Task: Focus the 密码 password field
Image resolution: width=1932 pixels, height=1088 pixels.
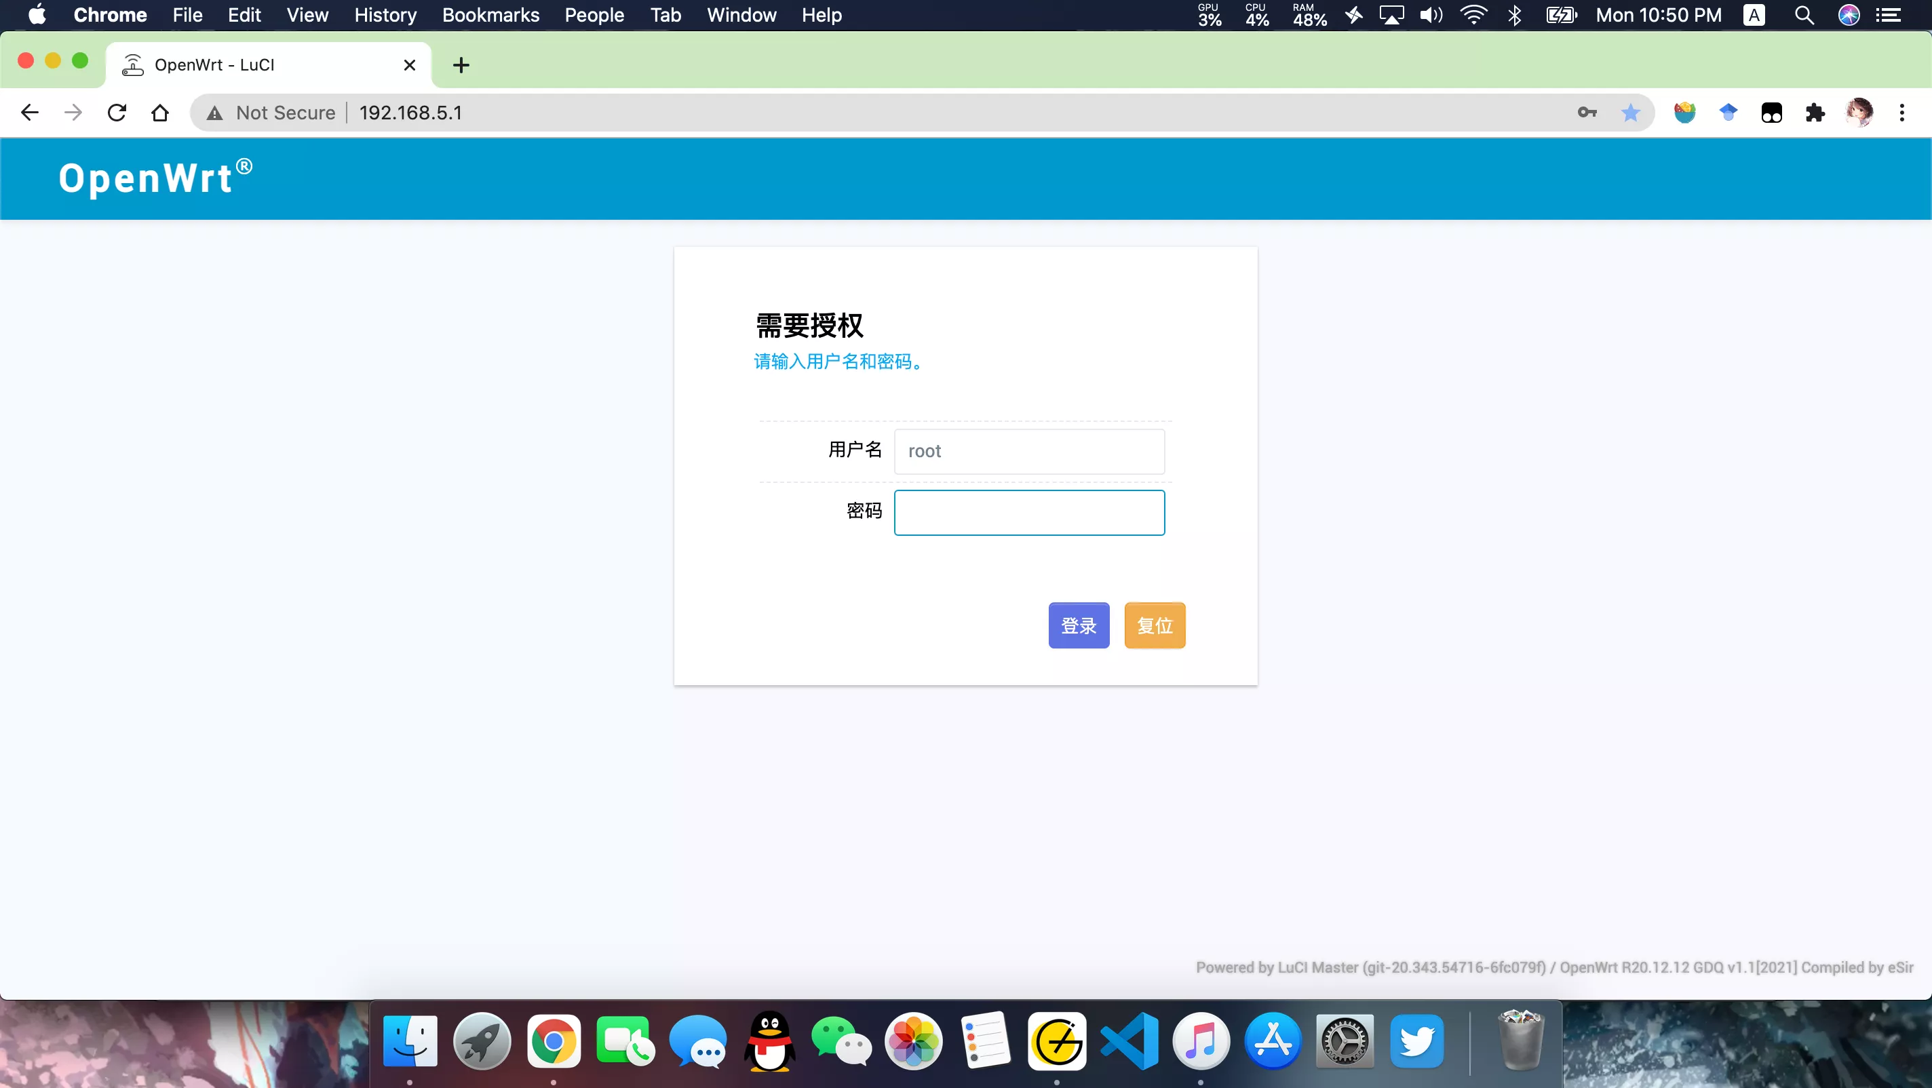Action: pos(1029,512)
